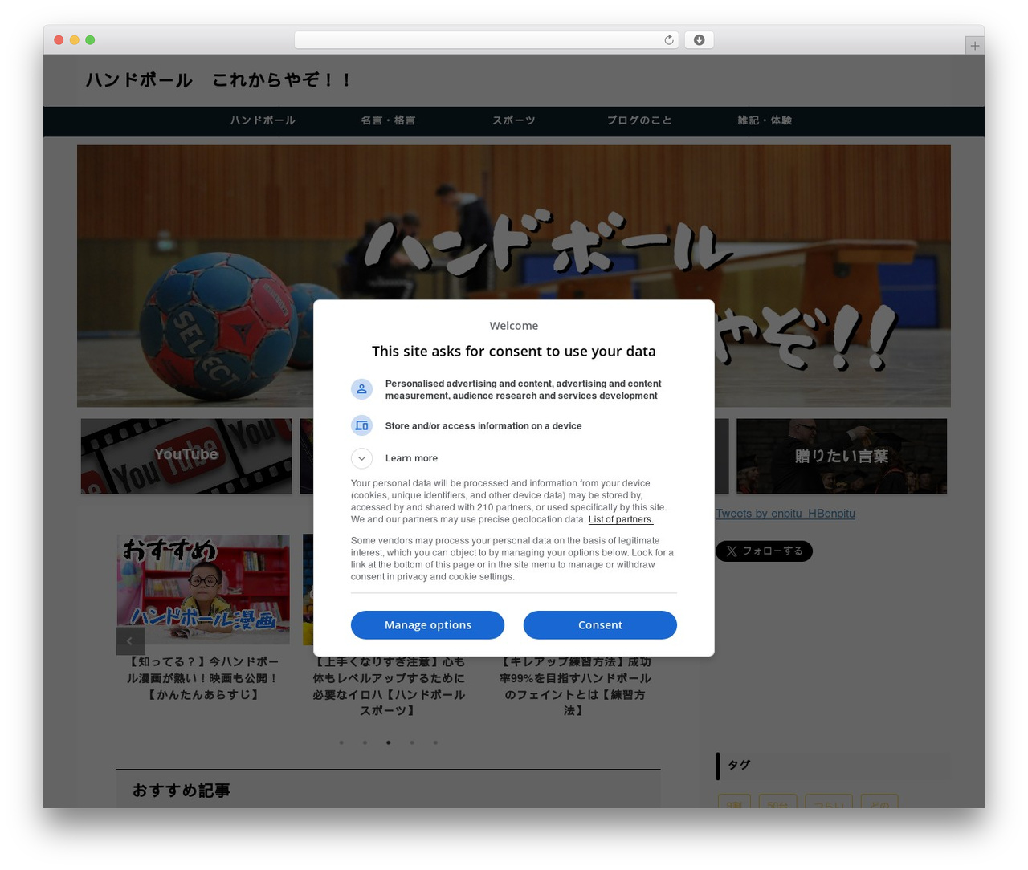Screen dimensions: 1028x870
Task: Select the active third carousel dot
Action: 389,742
